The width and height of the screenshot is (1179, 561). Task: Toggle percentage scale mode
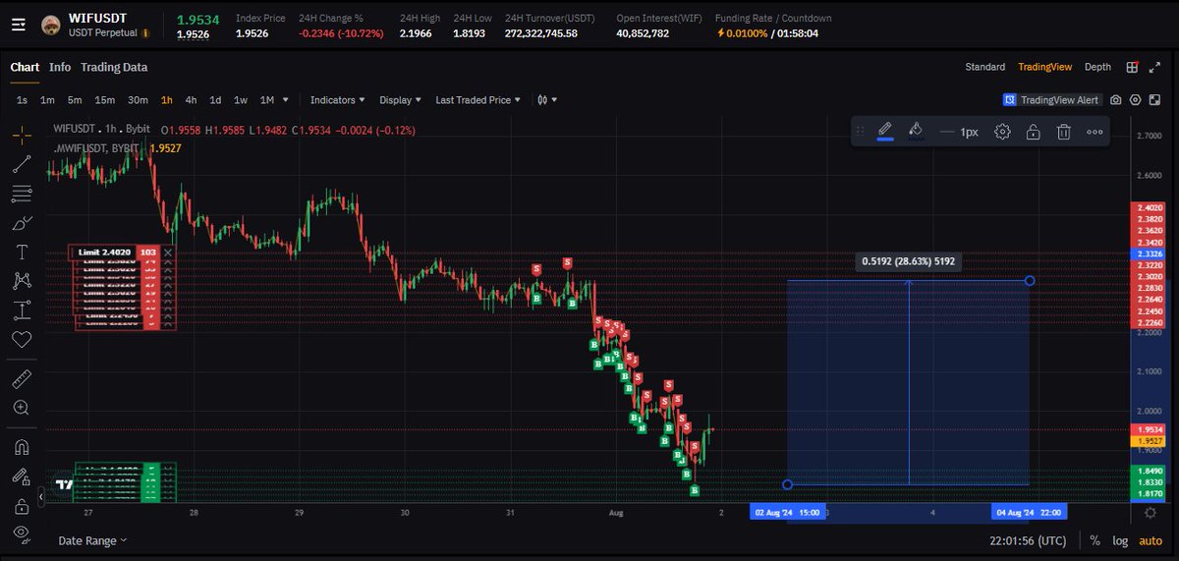point(1095,540)
